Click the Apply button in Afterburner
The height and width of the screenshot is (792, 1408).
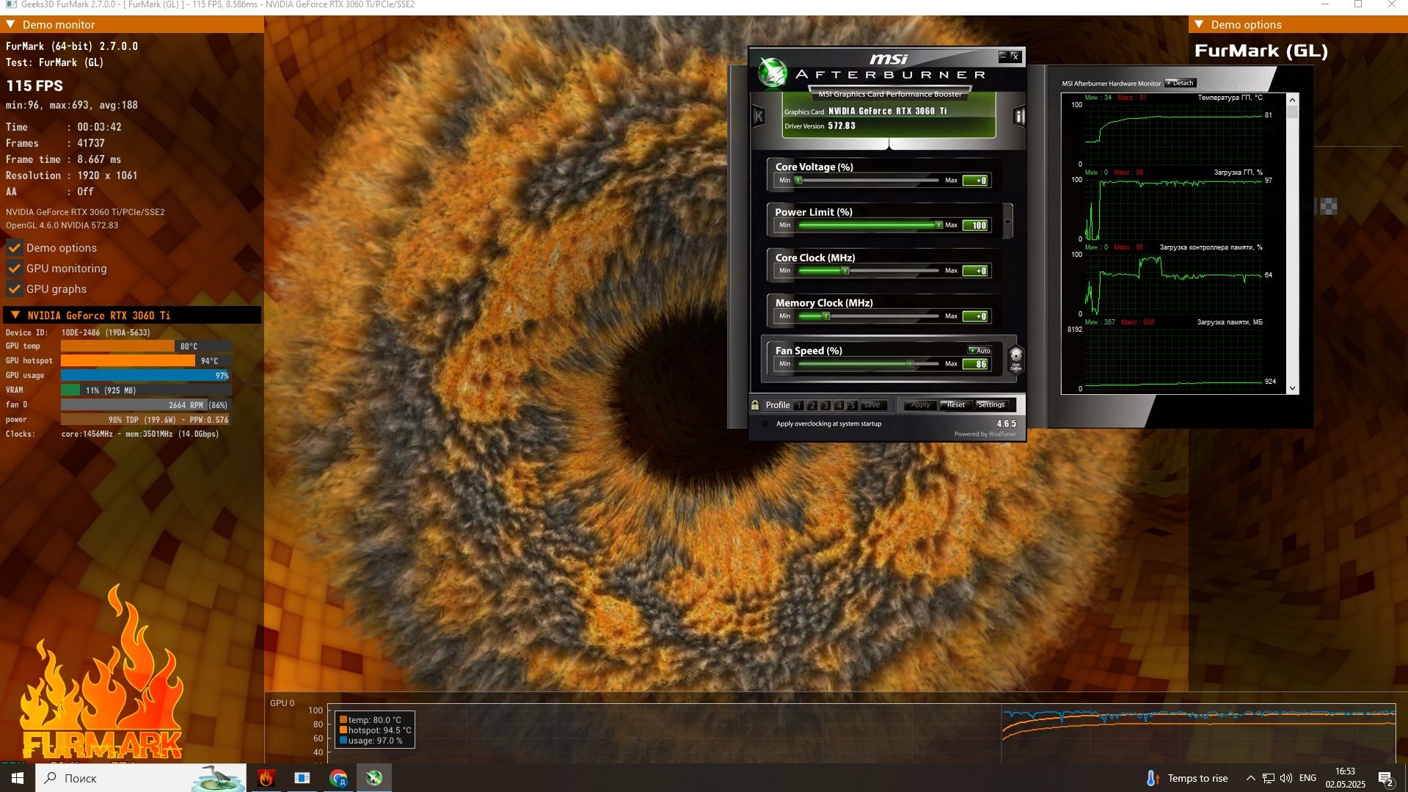click(x=920, y=405)
